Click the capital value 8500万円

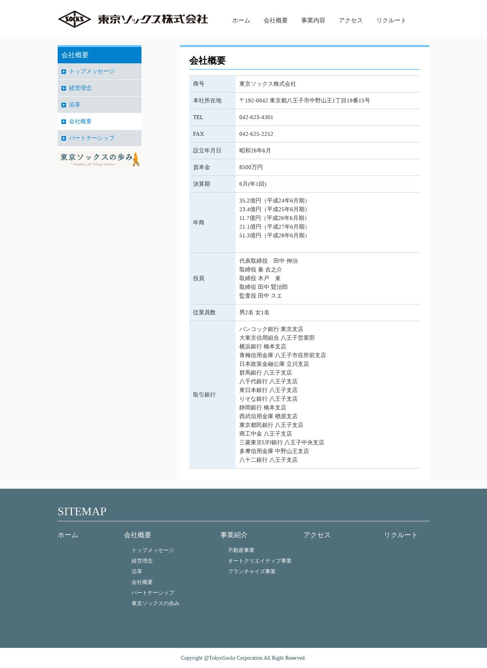(251, 167)
